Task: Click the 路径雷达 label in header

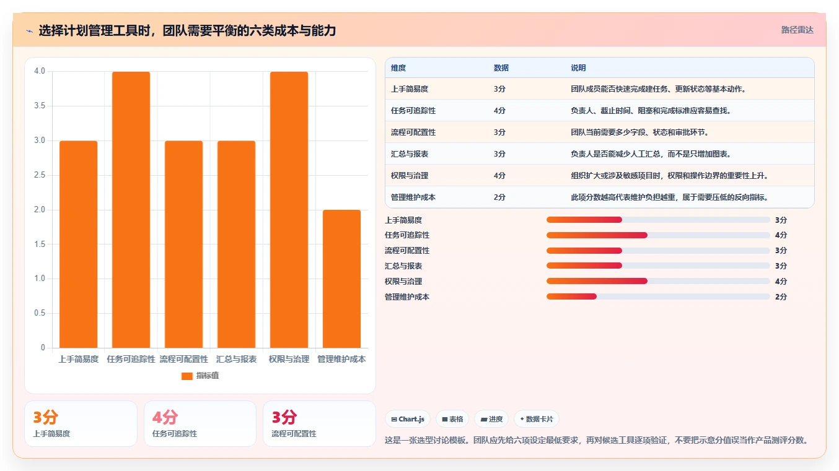Action: [x=797, y=30]
